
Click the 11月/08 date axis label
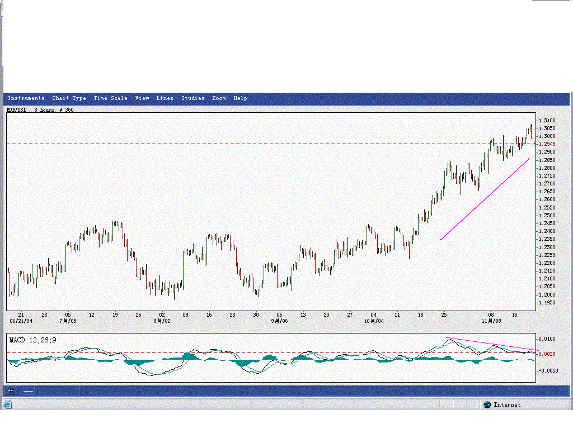(x=491, y=321)
